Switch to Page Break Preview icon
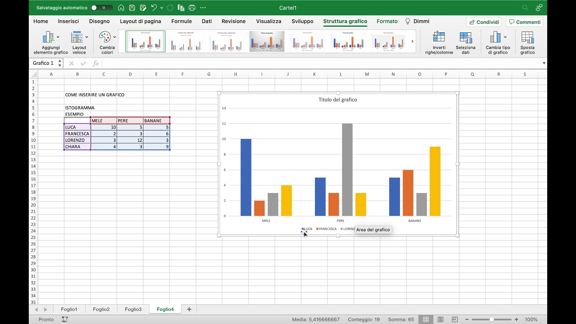This screenshot has height=324, width=576. point(455,319)
